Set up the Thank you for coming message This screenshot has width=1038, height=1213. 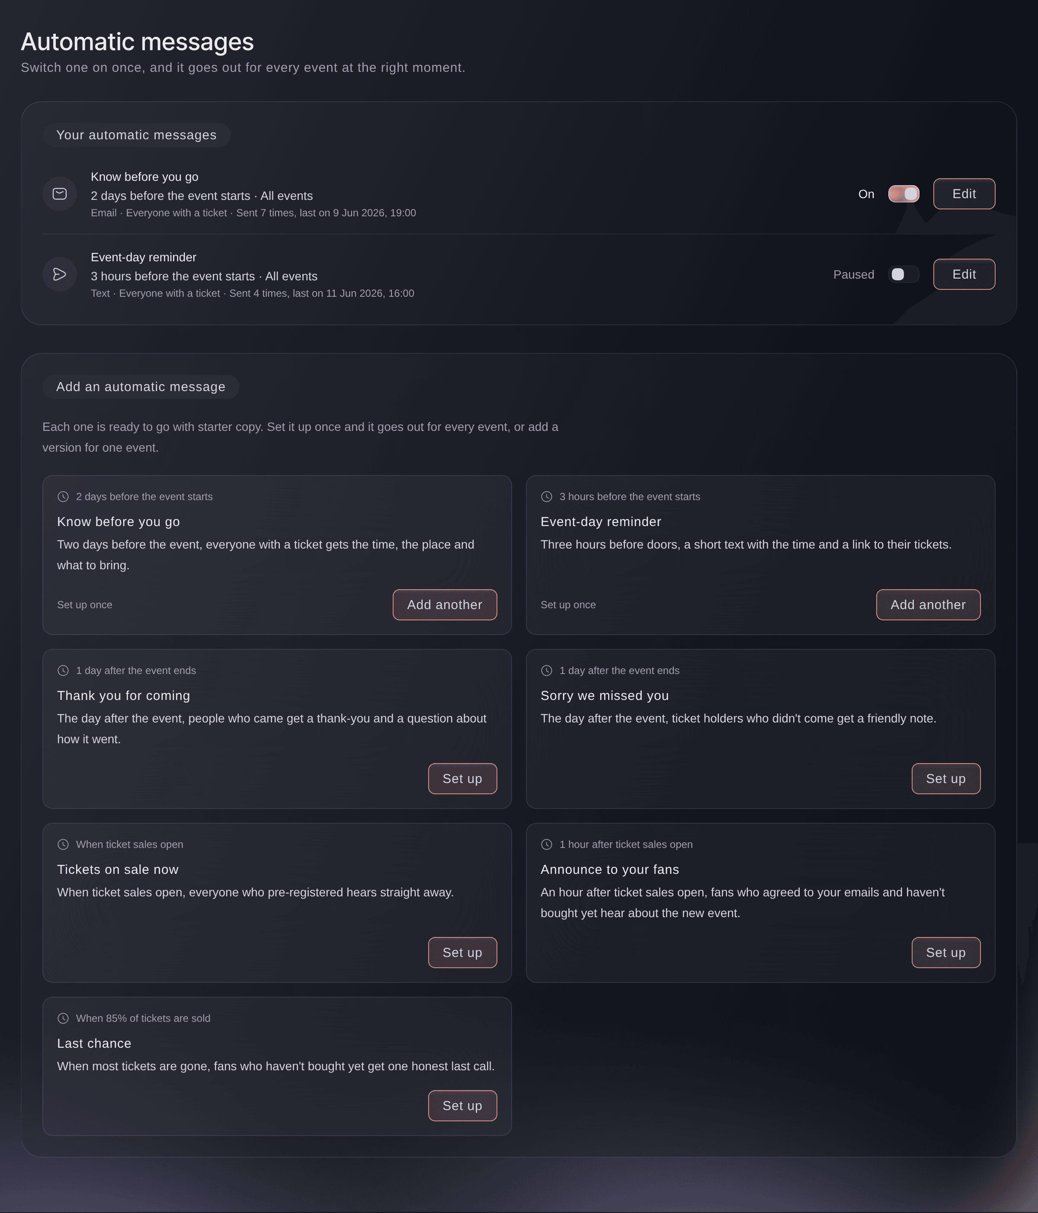coord(462,779)
